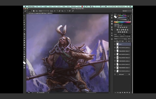Click the toolbox foreground color swatch
Viewport: 156px width, 99px height.
pyautogui.click(x=24, y=62)
